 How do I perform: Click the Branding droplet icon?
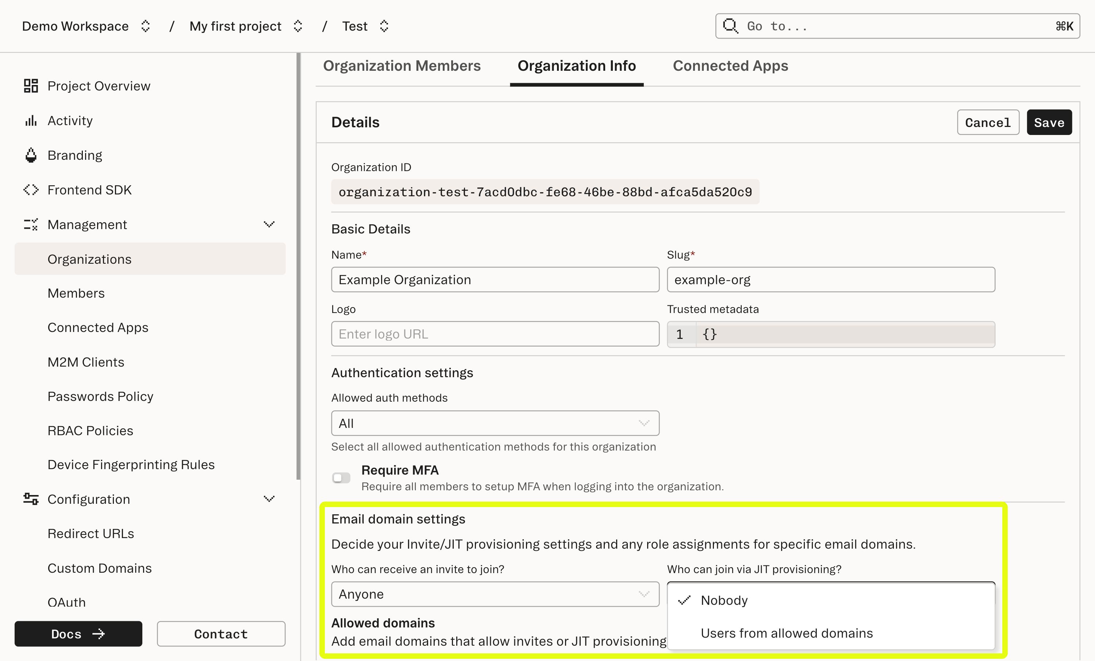(x=30, y=155)
